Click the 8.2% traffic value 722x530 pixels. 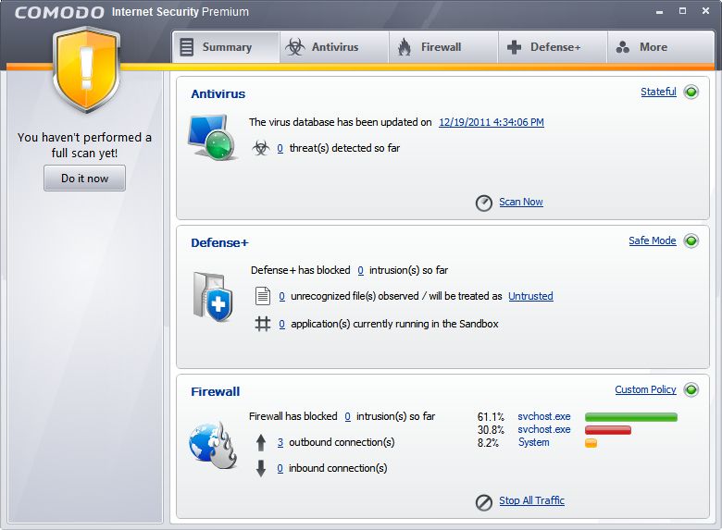tap(488, 442)
